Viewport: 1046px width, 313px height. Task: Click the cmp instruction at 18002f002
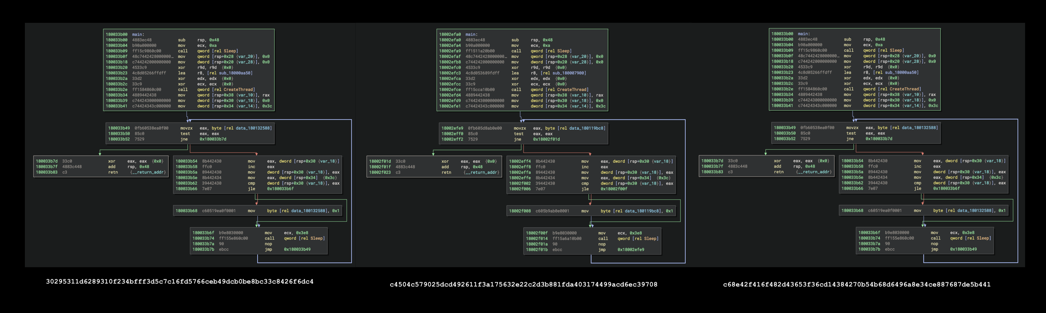(x=591, y=183)
